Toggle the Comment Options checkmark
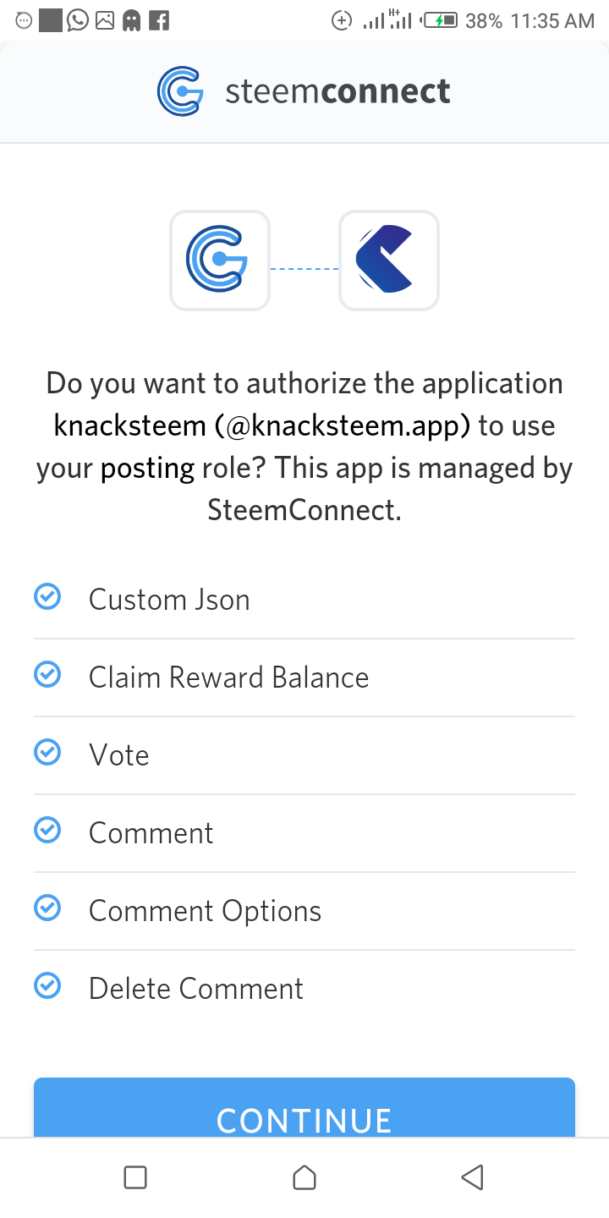 pyautogui.click(x=47, y=908)
